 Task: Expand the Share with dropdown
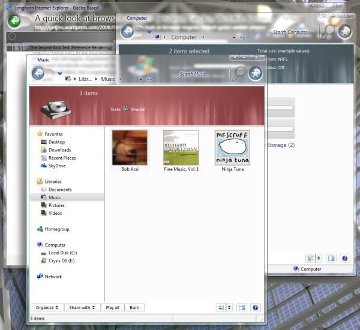click(82, 307)
